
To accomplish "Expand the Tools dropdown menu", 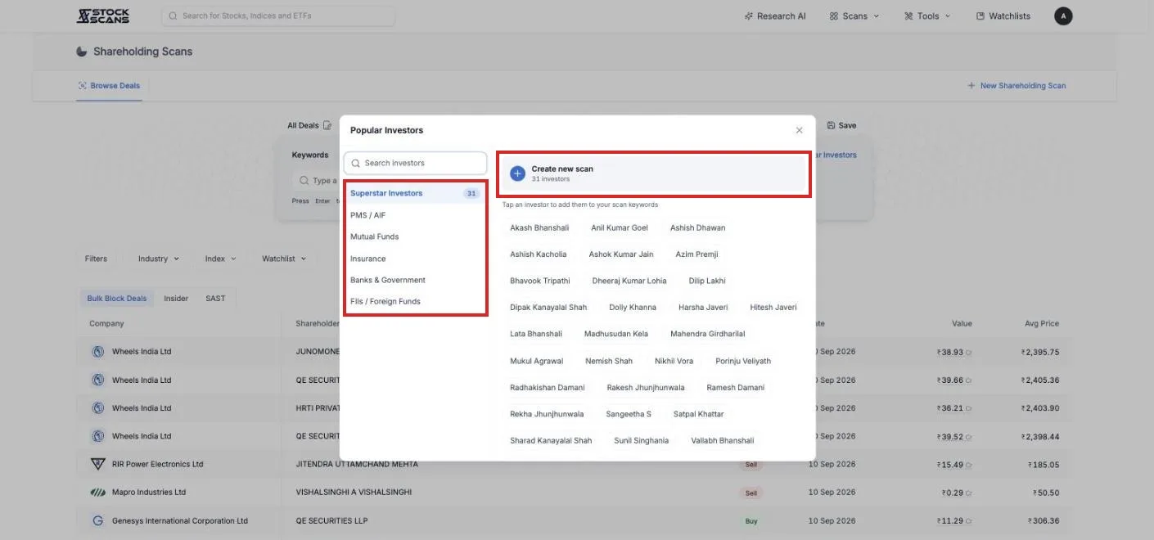I will (x=928, y=16).
